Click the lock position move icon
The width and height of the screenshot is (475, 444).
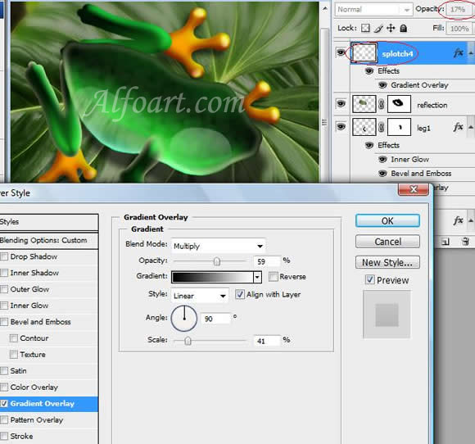(391, 28)
